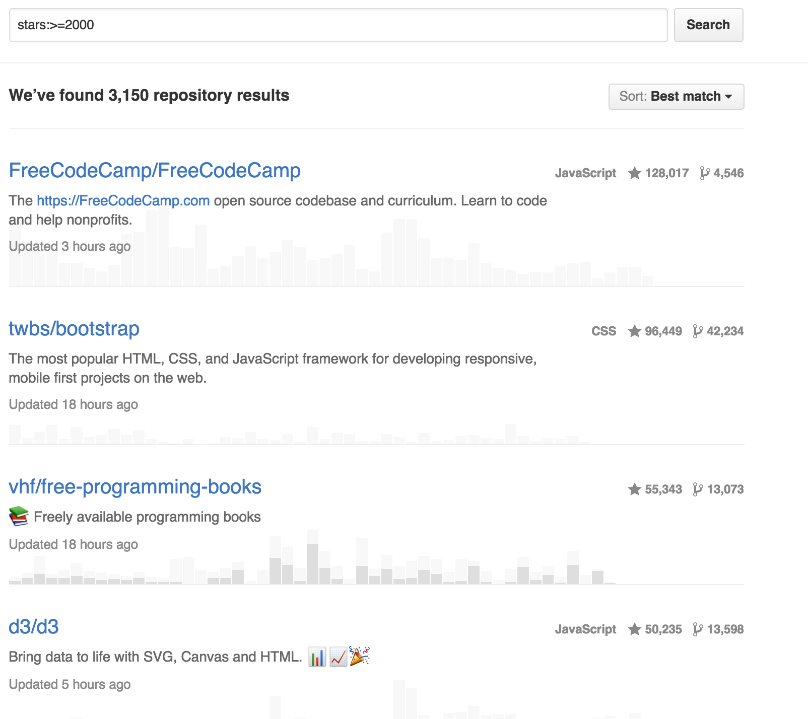Click the star icon beside 55,343
808x719 pixels.
coord(635,489)
